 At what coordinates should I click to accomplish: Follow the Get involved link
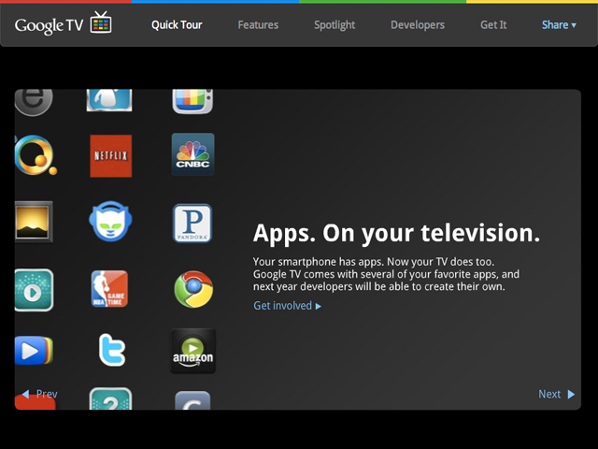pos(288,306)
